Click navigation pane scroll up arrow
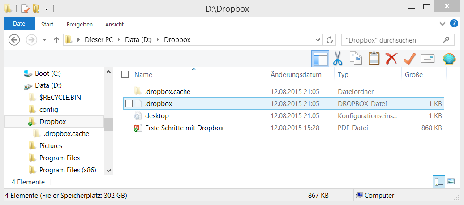The image size is (464, 205). [108, 72]
